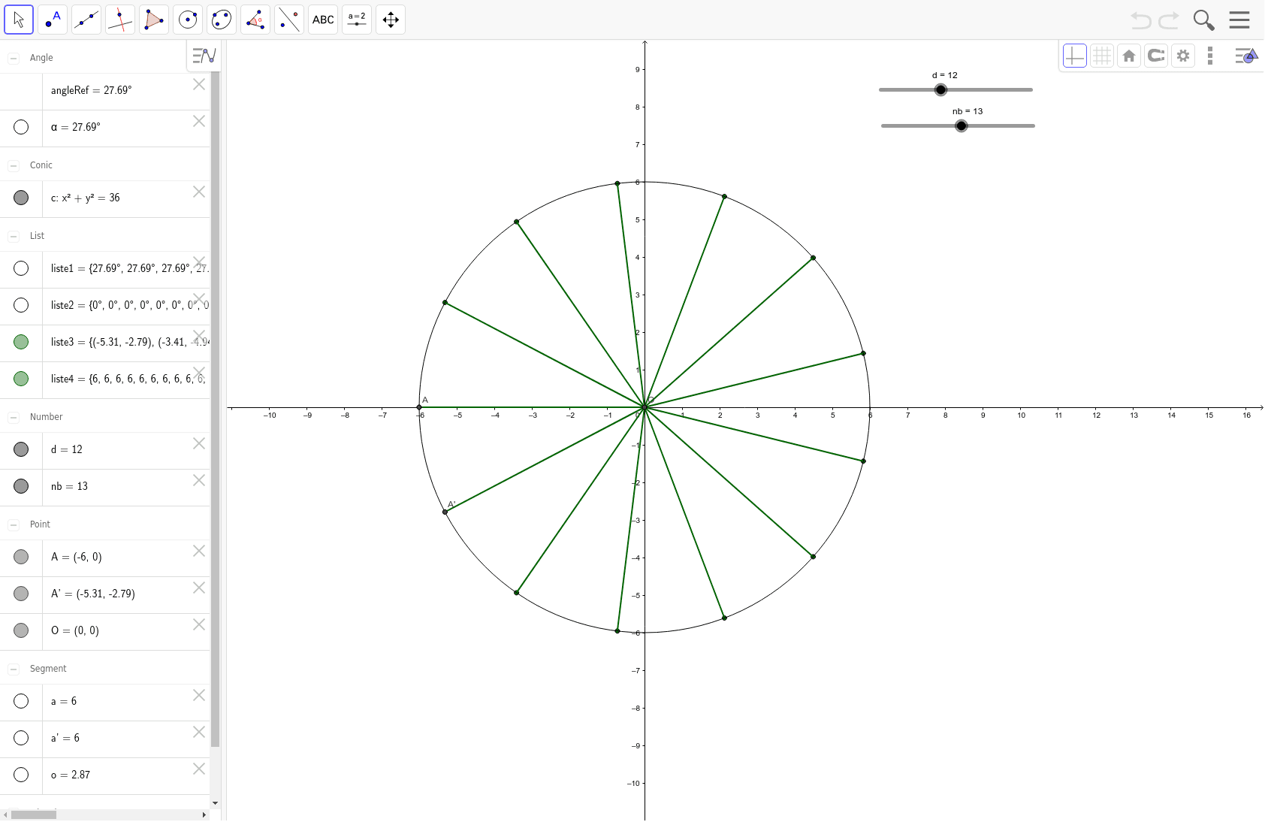Collapse the Angle section
The image size is (1265, 822).
click(x=14, y=59)
